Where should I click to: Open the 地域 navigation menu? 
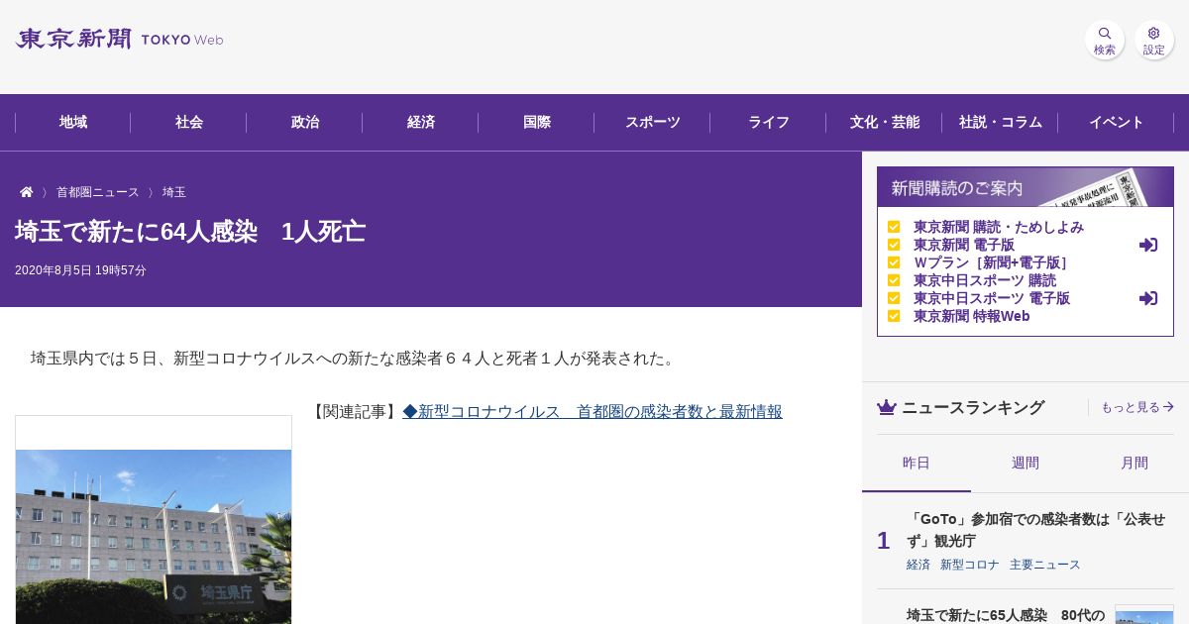(x=73, y=122)
